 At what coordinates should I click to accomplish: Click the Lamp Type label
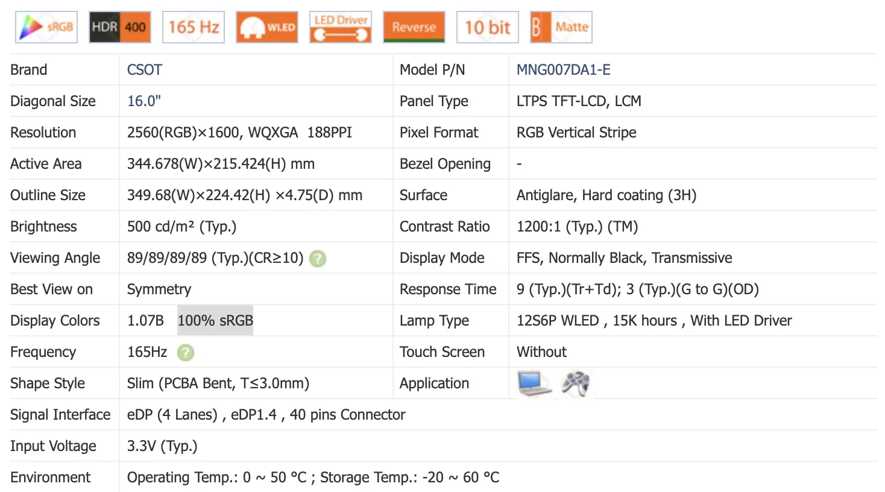pyautogui.click(x=434, y=321)
